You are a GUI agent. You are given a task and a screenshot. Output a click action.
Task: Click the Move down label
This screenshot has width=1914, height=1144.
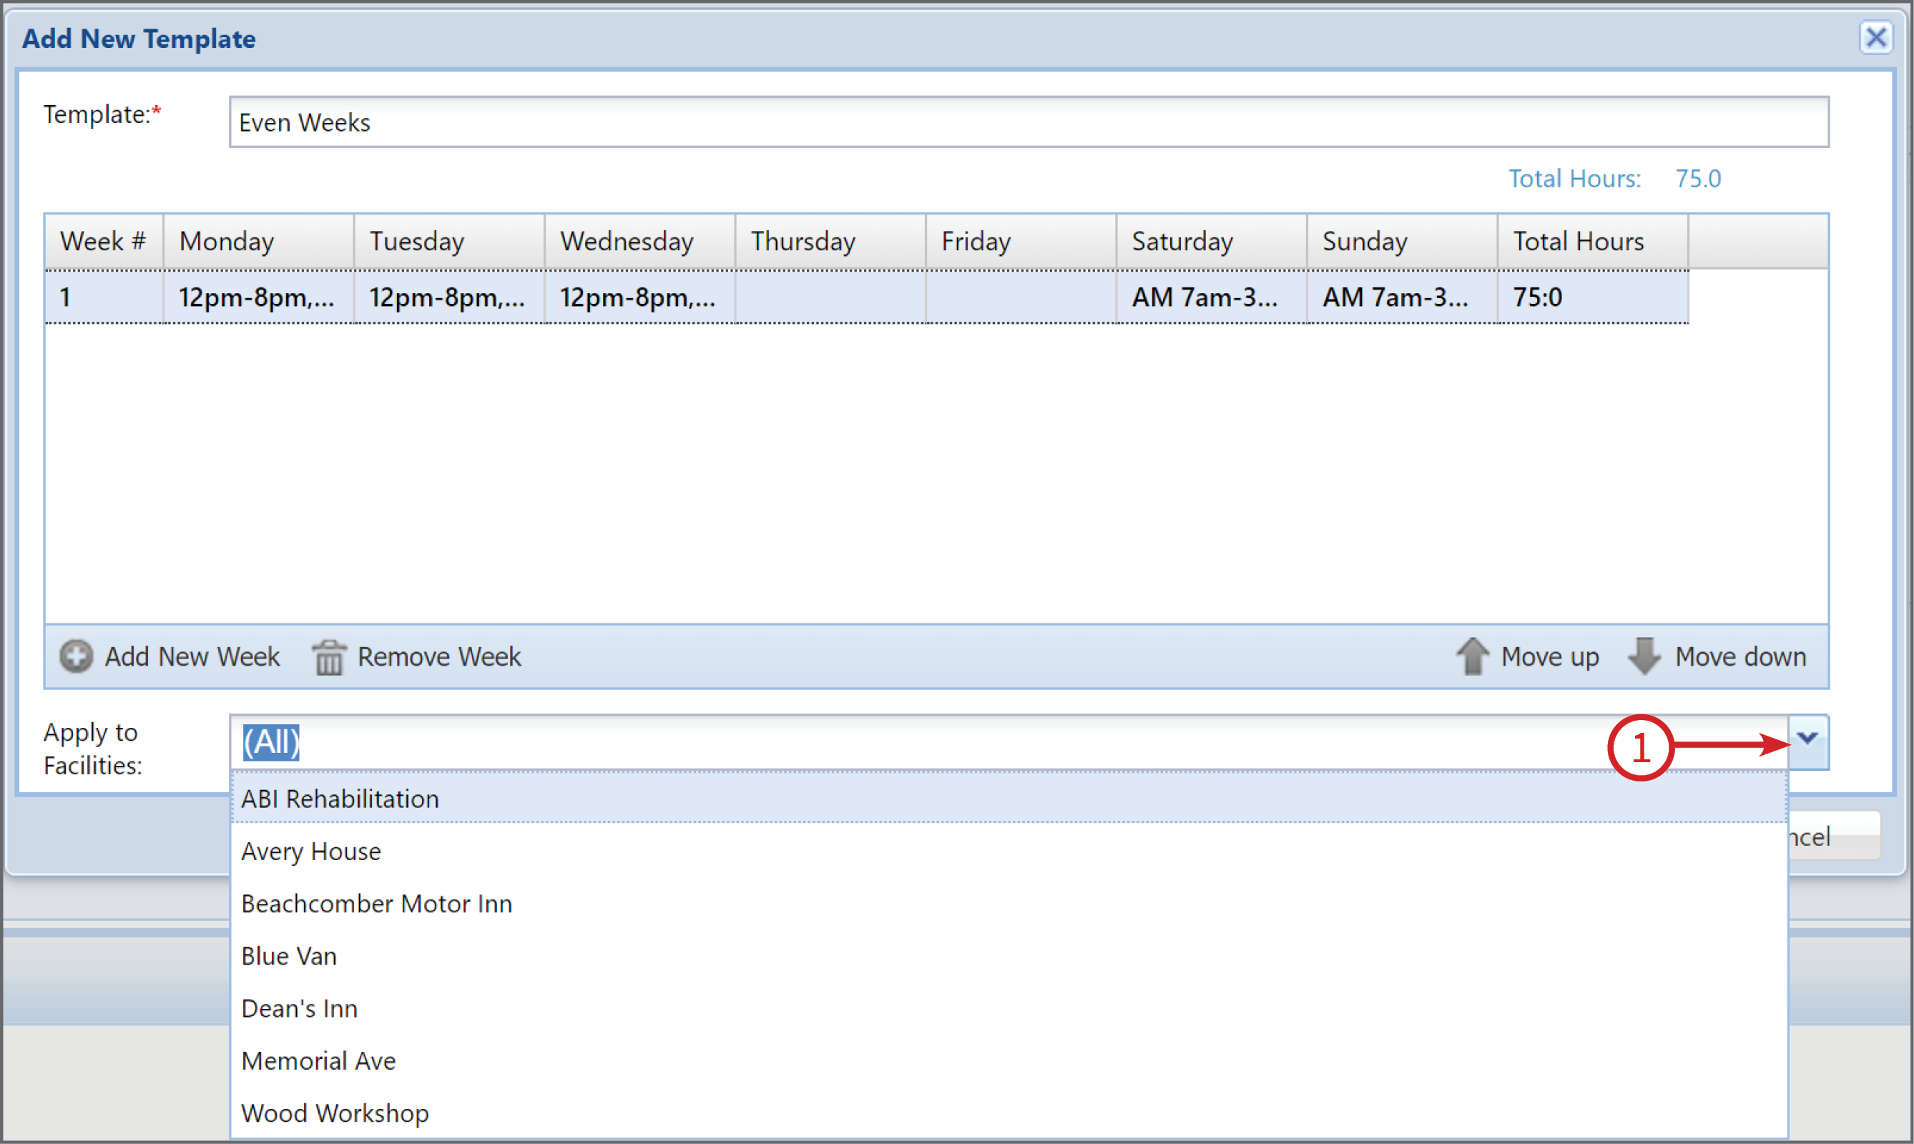(x=1740, y=657)
